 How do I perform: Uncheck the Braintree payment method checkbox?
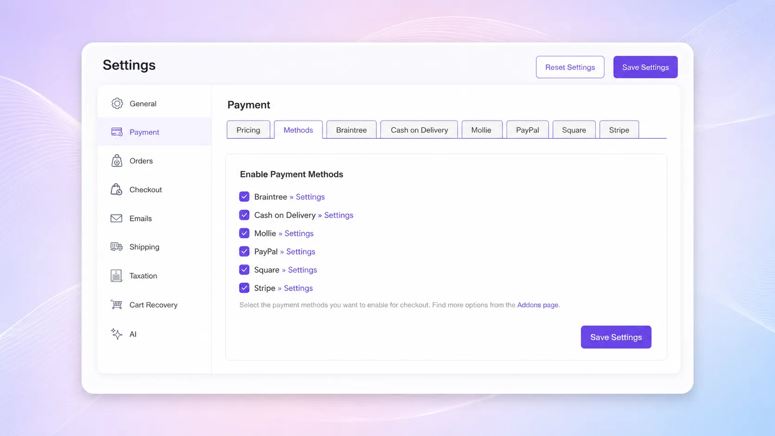coord(244,197)
